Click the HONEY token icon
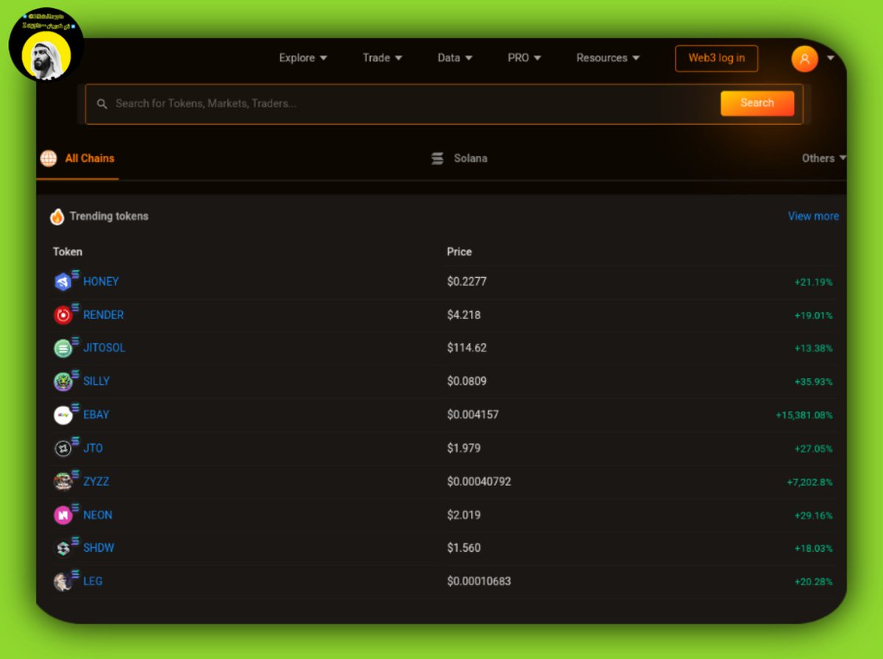883x659 pixels. pyautogui.click(x=63, y=282)
